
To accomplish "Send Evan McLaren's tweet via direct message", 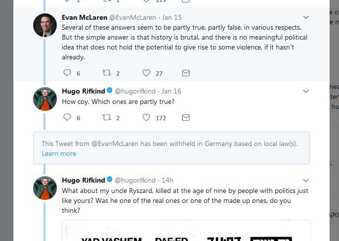I will point(186,73).
